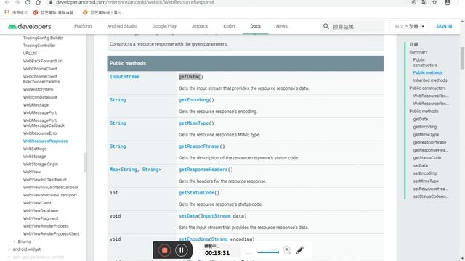Click the Android developers logo

[x=29, y=26]
